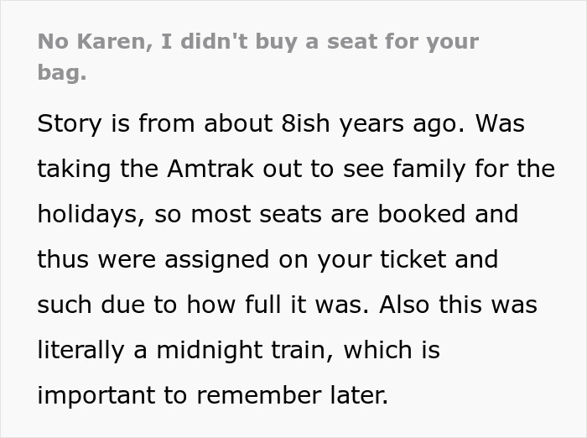Click on the word "Amtrak"
This screenshot has width=587, height=438.
point(212,169)
